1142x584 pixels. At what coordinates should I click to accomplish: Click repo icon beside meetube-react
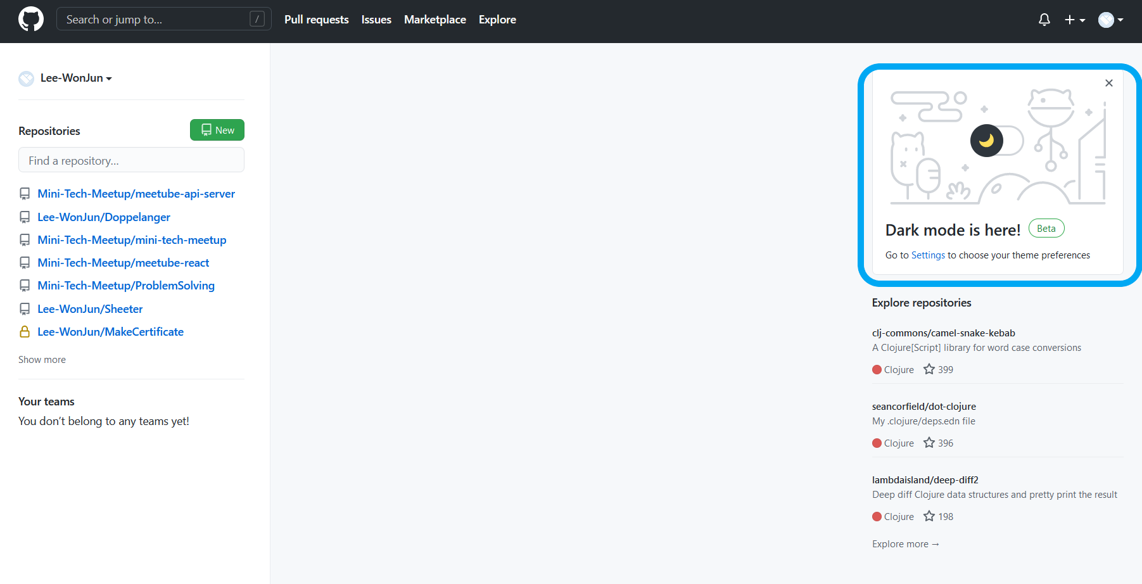(x=25, y=263)
